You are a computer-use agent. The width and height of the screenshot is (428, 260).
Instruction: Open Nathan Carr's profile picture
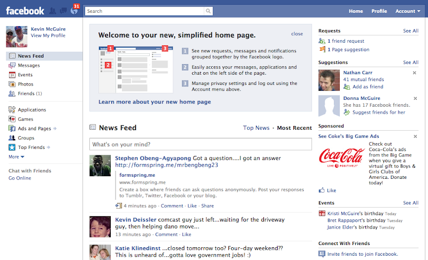(329, 80)
